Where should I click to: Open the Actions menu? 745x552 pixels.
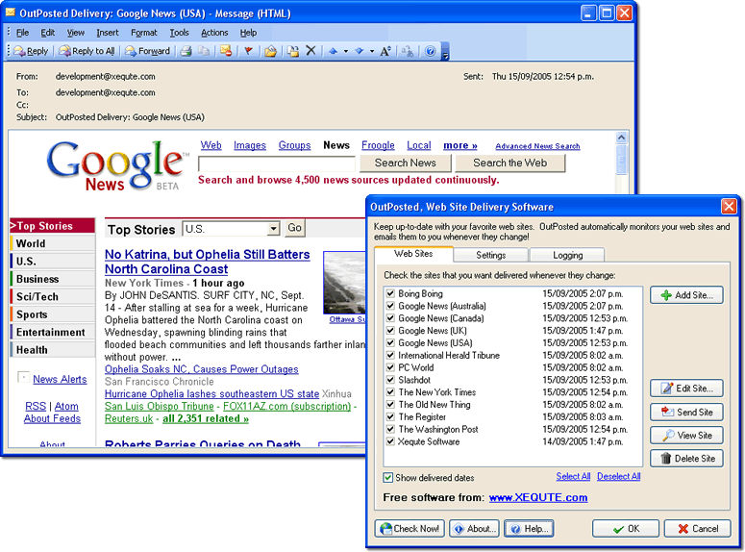click(214, 33)
